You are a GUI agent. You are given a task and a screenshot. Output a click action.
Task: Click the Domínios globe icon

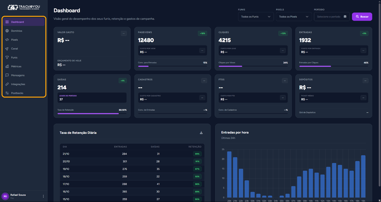(x=7, y=31)
